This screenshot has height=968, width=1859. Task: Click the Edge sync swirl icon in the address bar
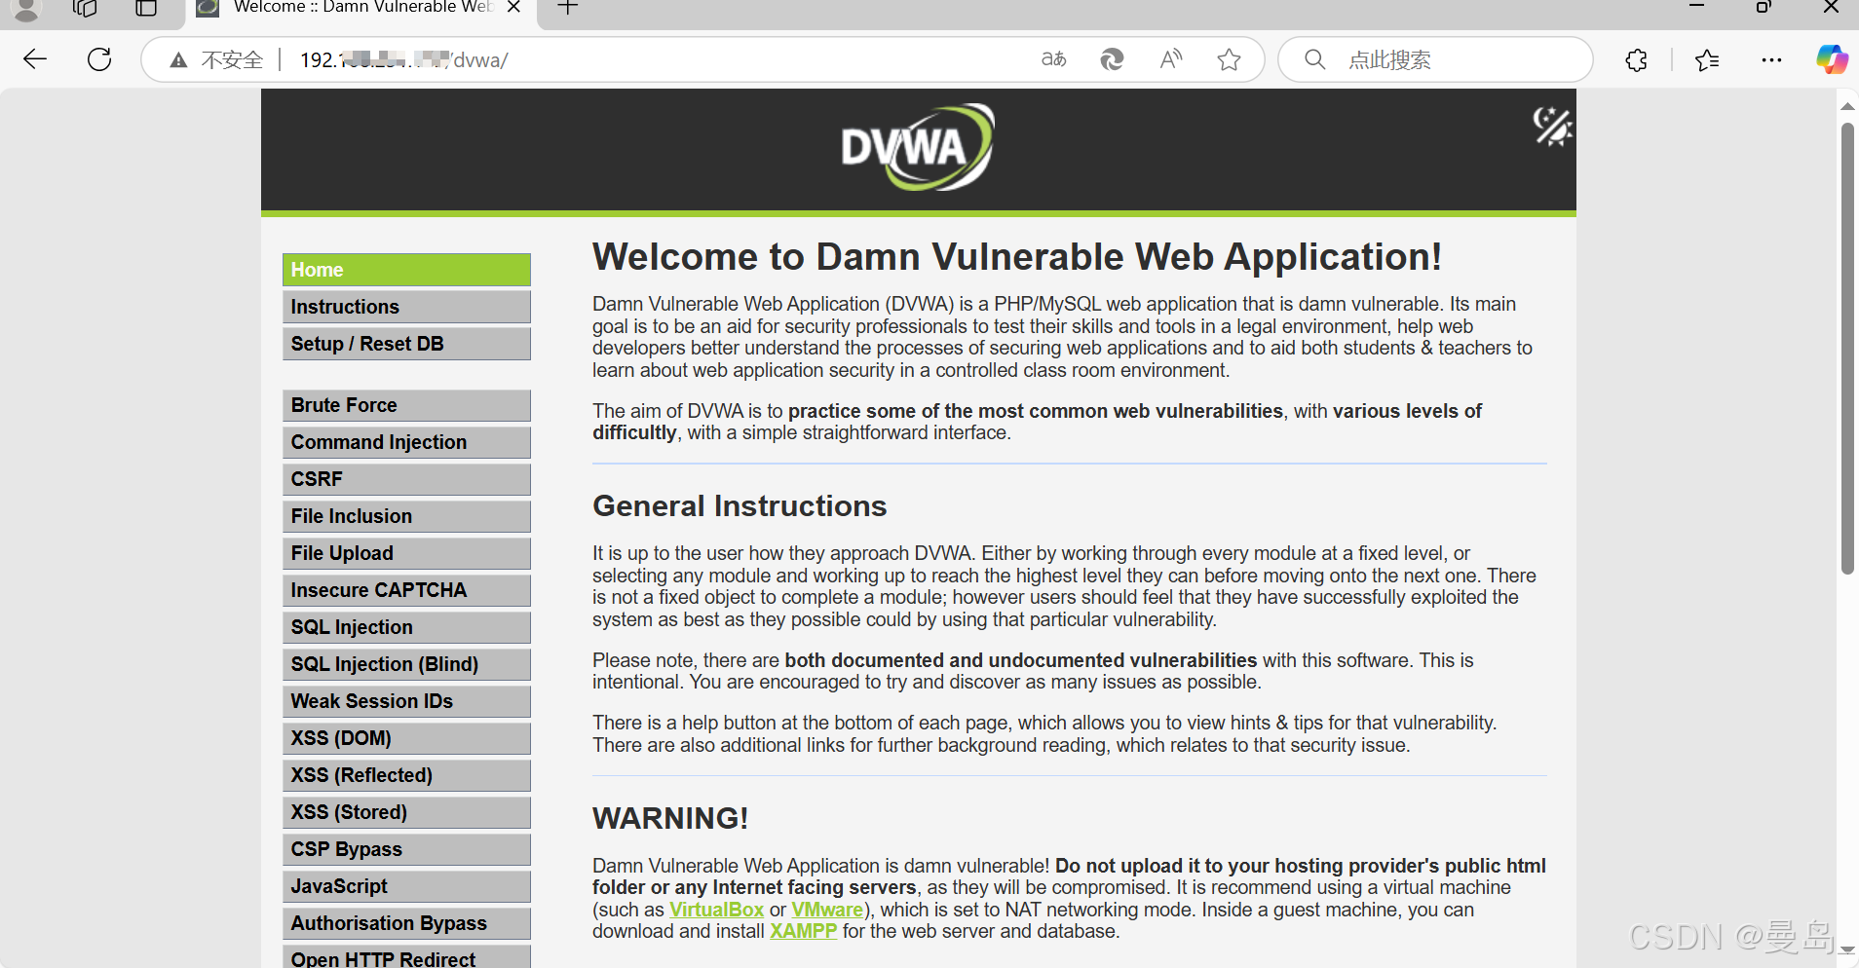1112,59
